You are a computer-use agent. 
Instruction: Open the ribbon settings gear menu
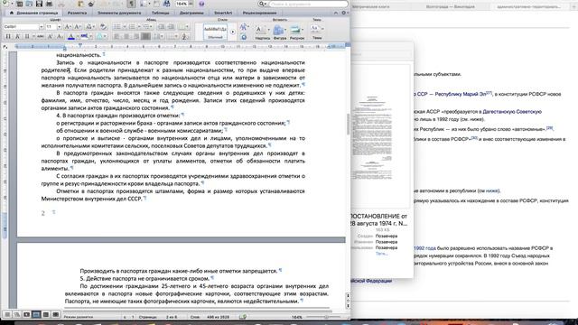[344, 13]
